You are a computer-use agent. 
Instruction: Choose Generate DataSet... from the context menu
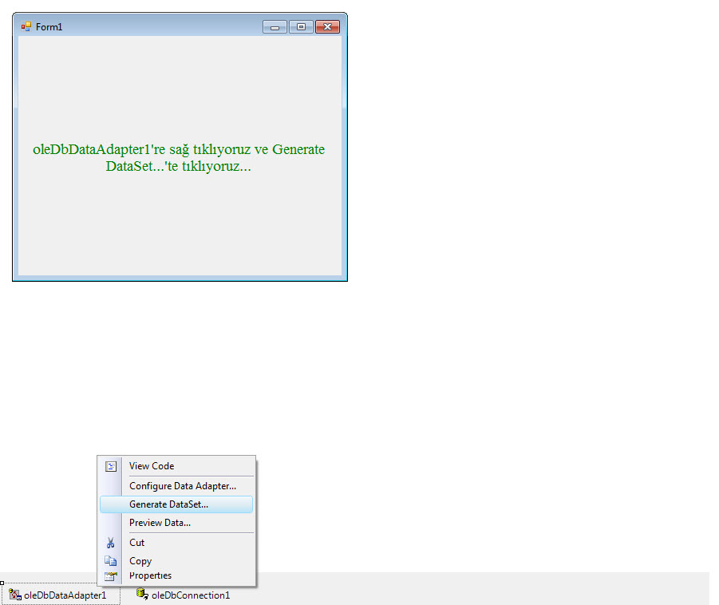click(168, 504)
